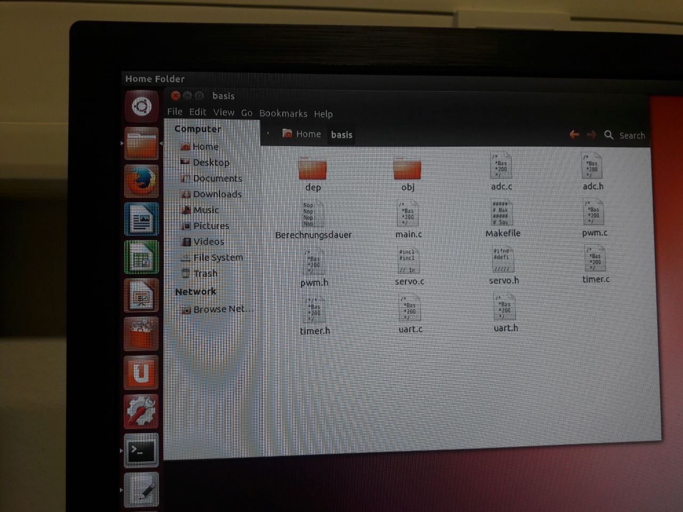Launch Firefox from the dock
The height and width of the screenshot is (512, 683).
(141, 181)
